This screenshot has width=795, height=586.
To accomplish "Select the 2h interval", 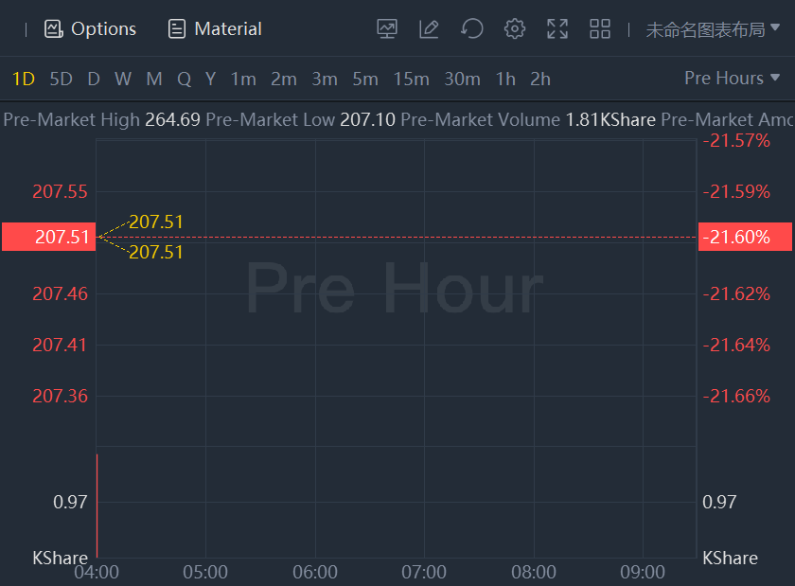I will coord(540,79).
